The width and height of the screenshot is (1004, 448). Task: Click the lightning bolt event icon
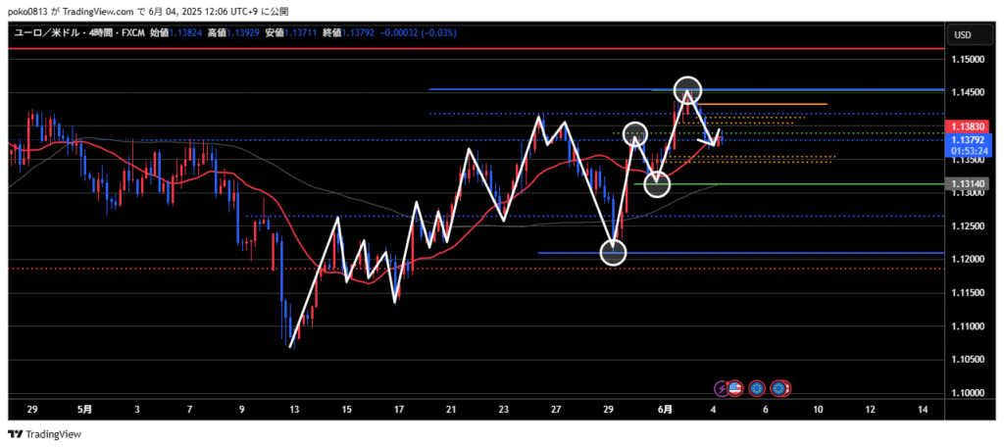coord(722,388)
